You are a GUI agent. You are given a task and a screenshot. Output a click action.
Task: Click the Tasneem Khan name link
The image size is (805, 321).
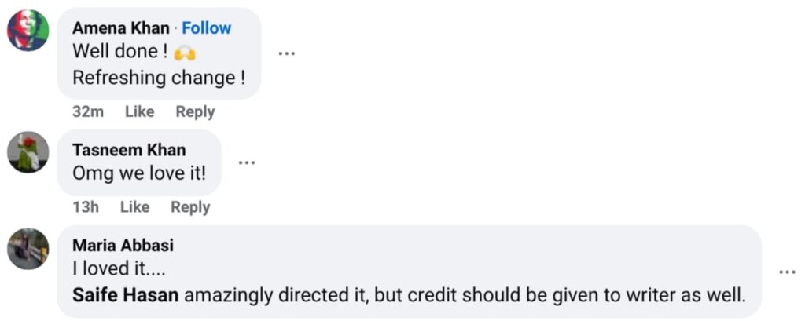[x=129, y=150]
